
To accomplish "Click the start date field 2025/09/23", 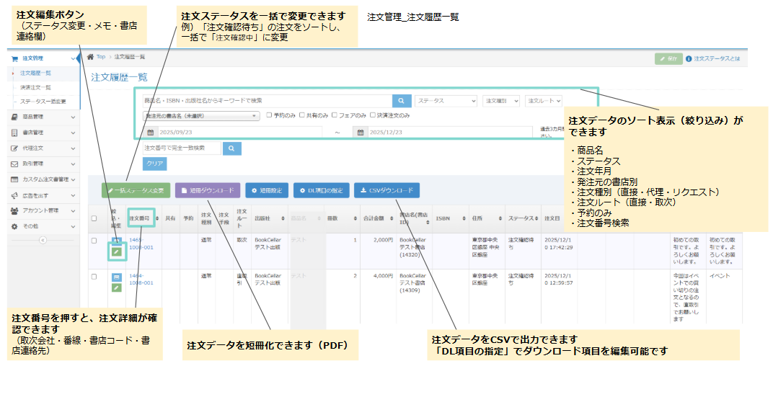I will pyautogui.click(x=239, y=133).
